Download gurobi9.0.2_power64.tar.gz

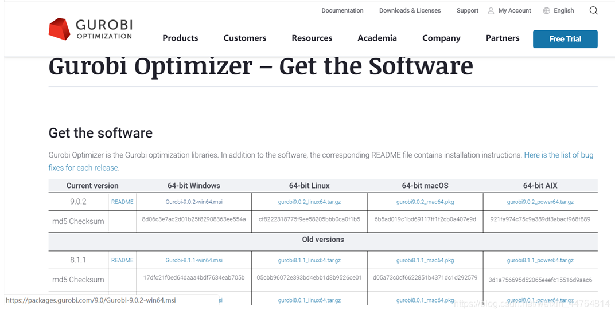pos(540,202)
